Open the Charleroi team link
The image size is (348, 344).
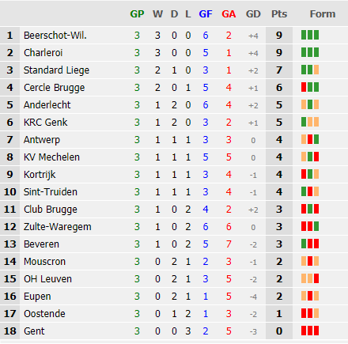(x=43, y=53)
